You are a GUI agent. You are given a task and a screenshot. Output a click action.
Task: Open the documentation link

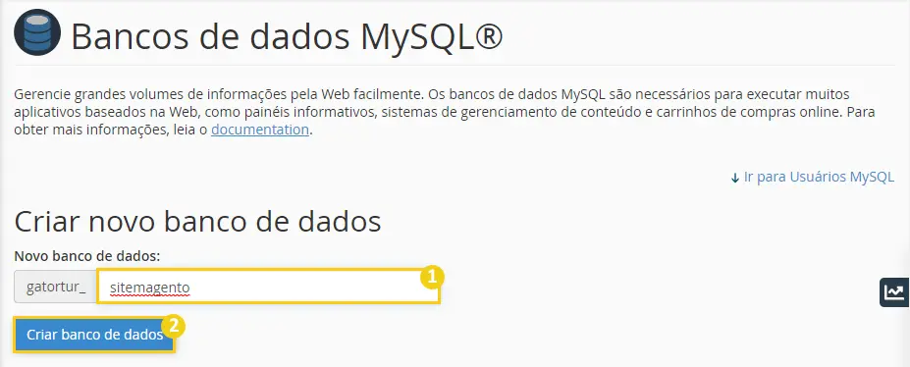click(x=260, y=130)
